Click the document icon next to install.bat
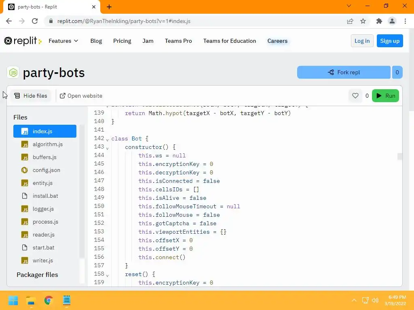414x310 pixels. coord(25,196)
